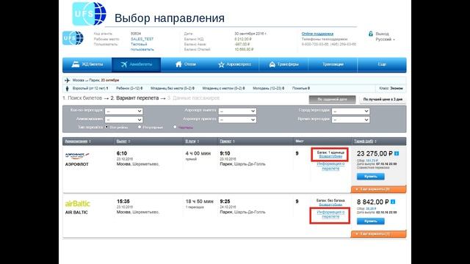This screenshot has height=264, width=470.
Task: Expand more options under the Air Baltic fare
Action: pyautogui.click(x=379, y=234)
